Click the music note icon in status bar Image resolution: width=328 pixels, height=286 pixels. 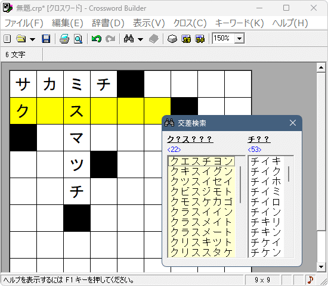click(311, 279)
